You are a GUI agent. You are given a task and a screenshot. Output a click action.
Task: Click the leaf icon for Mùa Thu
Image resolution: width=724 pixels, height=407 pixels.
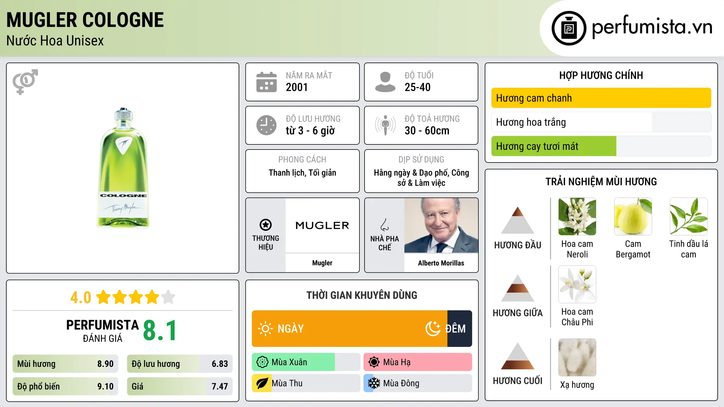click(x=262, y=383)
